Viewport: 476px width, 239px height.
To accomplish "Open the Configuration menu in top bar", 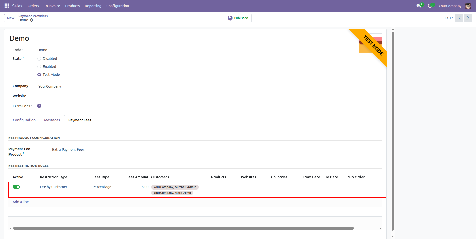I will pyautogui.click(x=118, y=6).
